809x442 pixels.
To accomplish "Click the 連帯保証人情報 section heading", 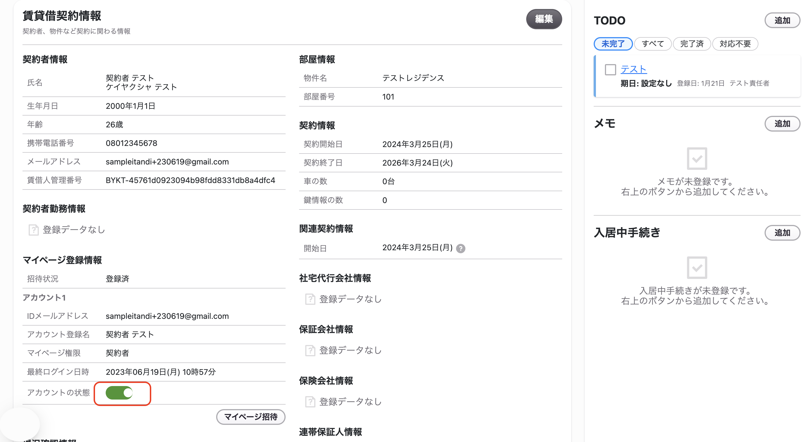I will 330,432.
